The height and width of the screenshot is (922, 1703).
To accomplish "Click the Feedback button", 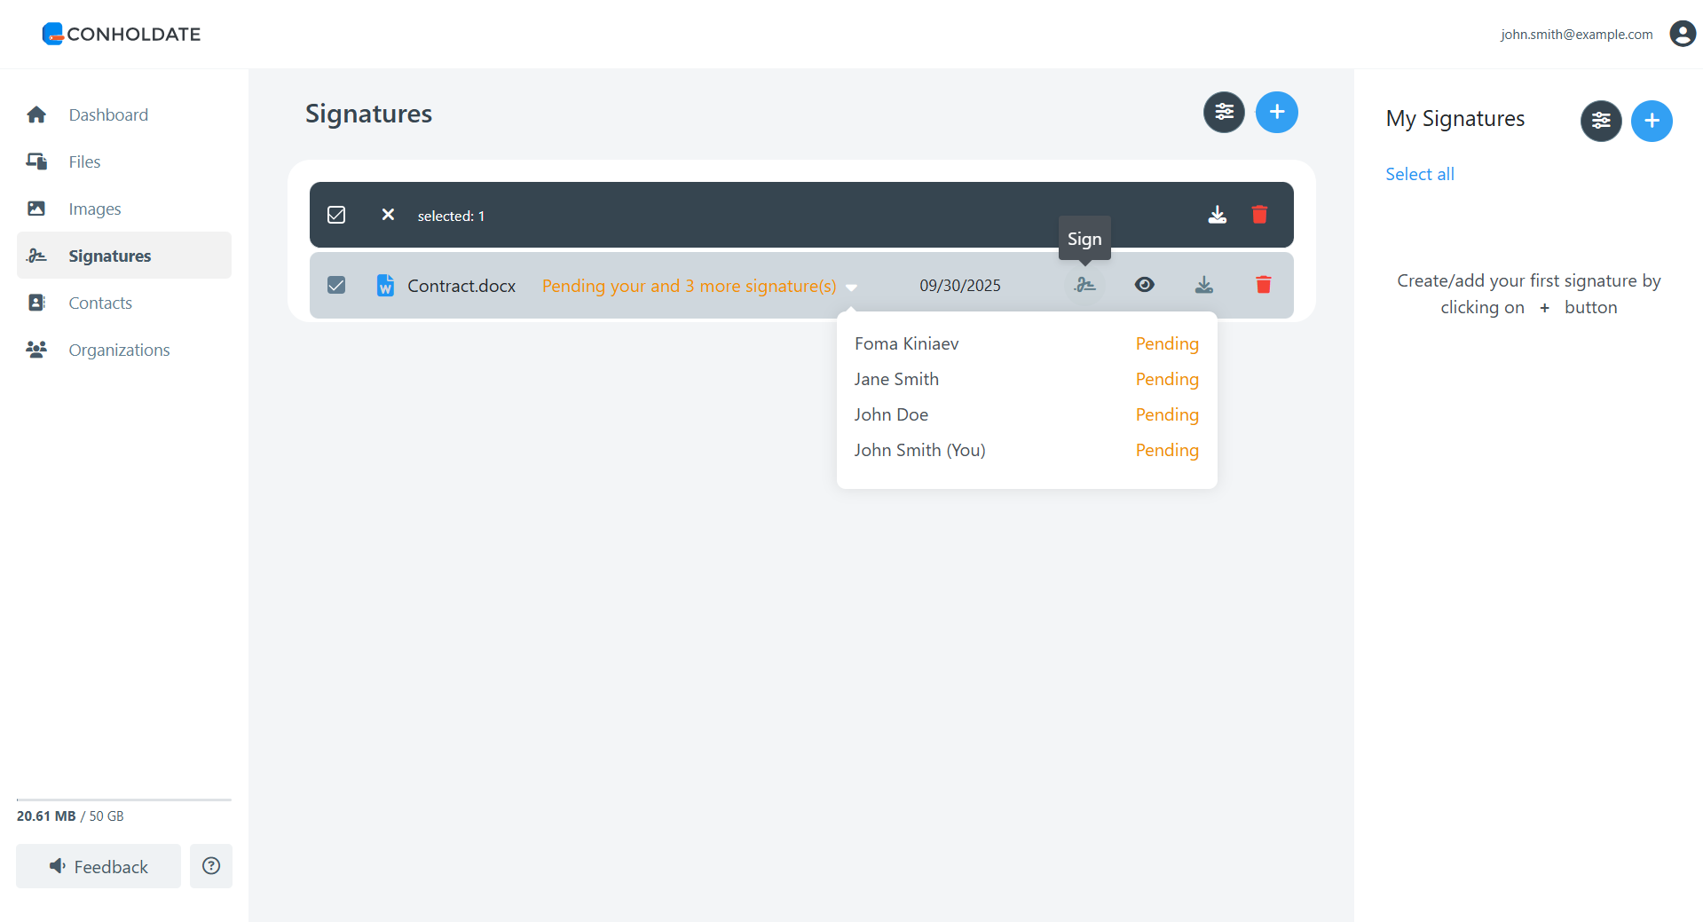I will [x=99, y=866].
